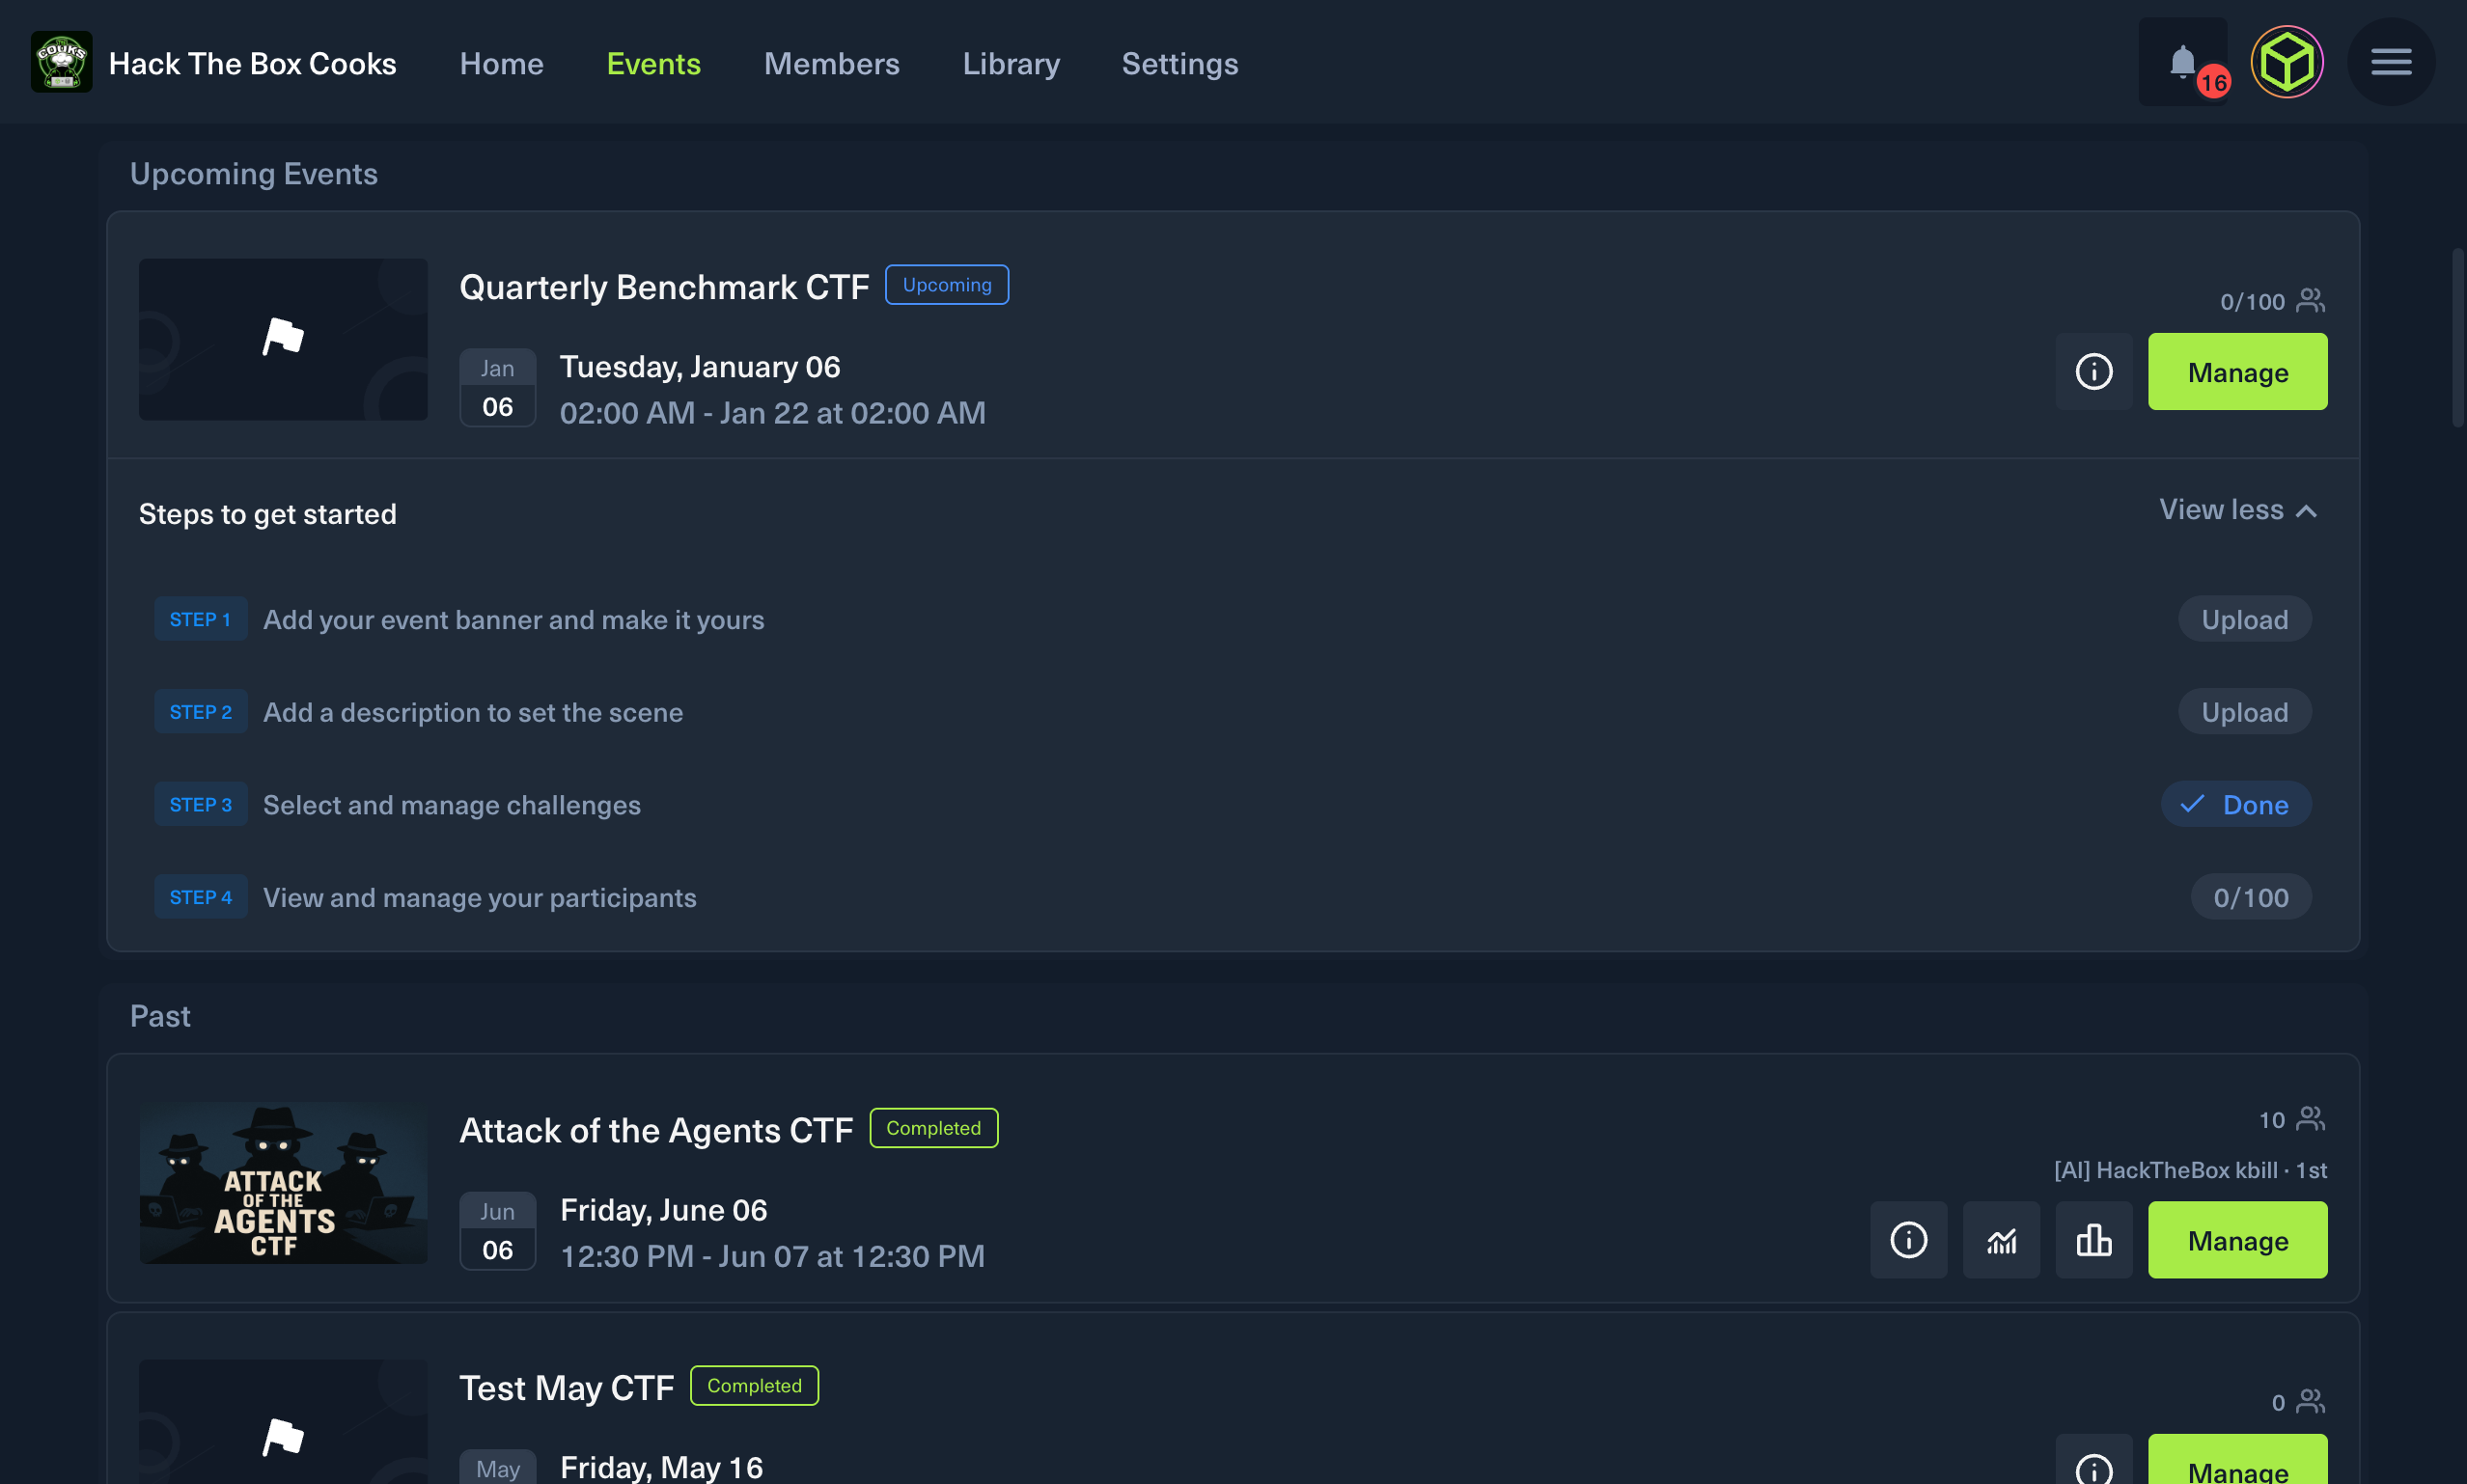Screen dimensions: 2467x1484
Task: Click the Done button for Step 3
Action: (x=2236, y=805)
